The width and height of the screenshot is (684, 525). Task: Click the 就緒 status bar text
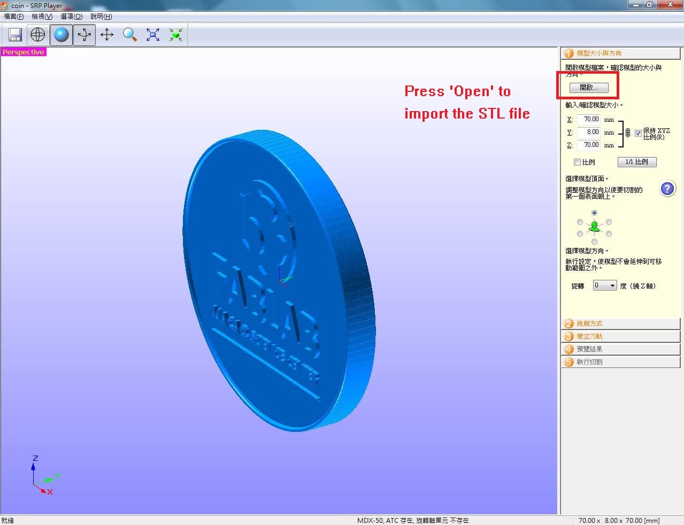click(x=7, y=520)
